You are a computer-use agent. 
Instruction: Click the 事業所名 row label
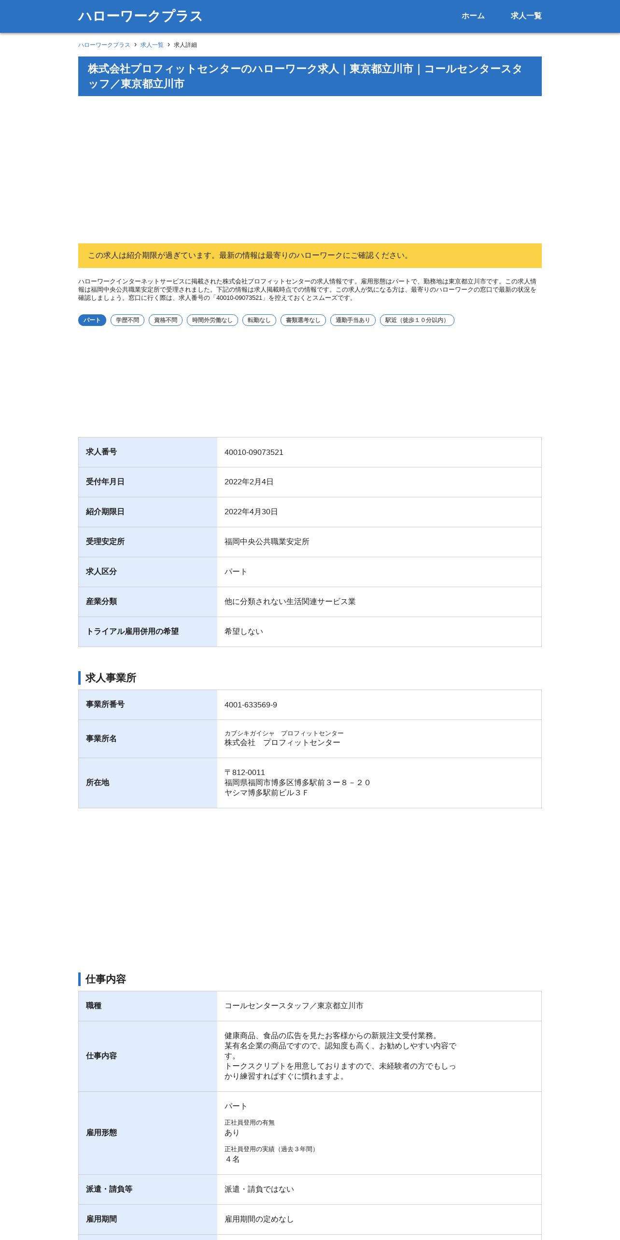(x=101, y=739)
